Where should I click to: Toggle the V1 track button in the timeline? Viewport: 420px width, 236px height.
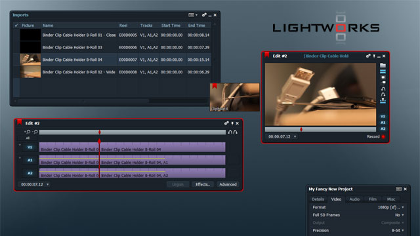click(30, 147)
